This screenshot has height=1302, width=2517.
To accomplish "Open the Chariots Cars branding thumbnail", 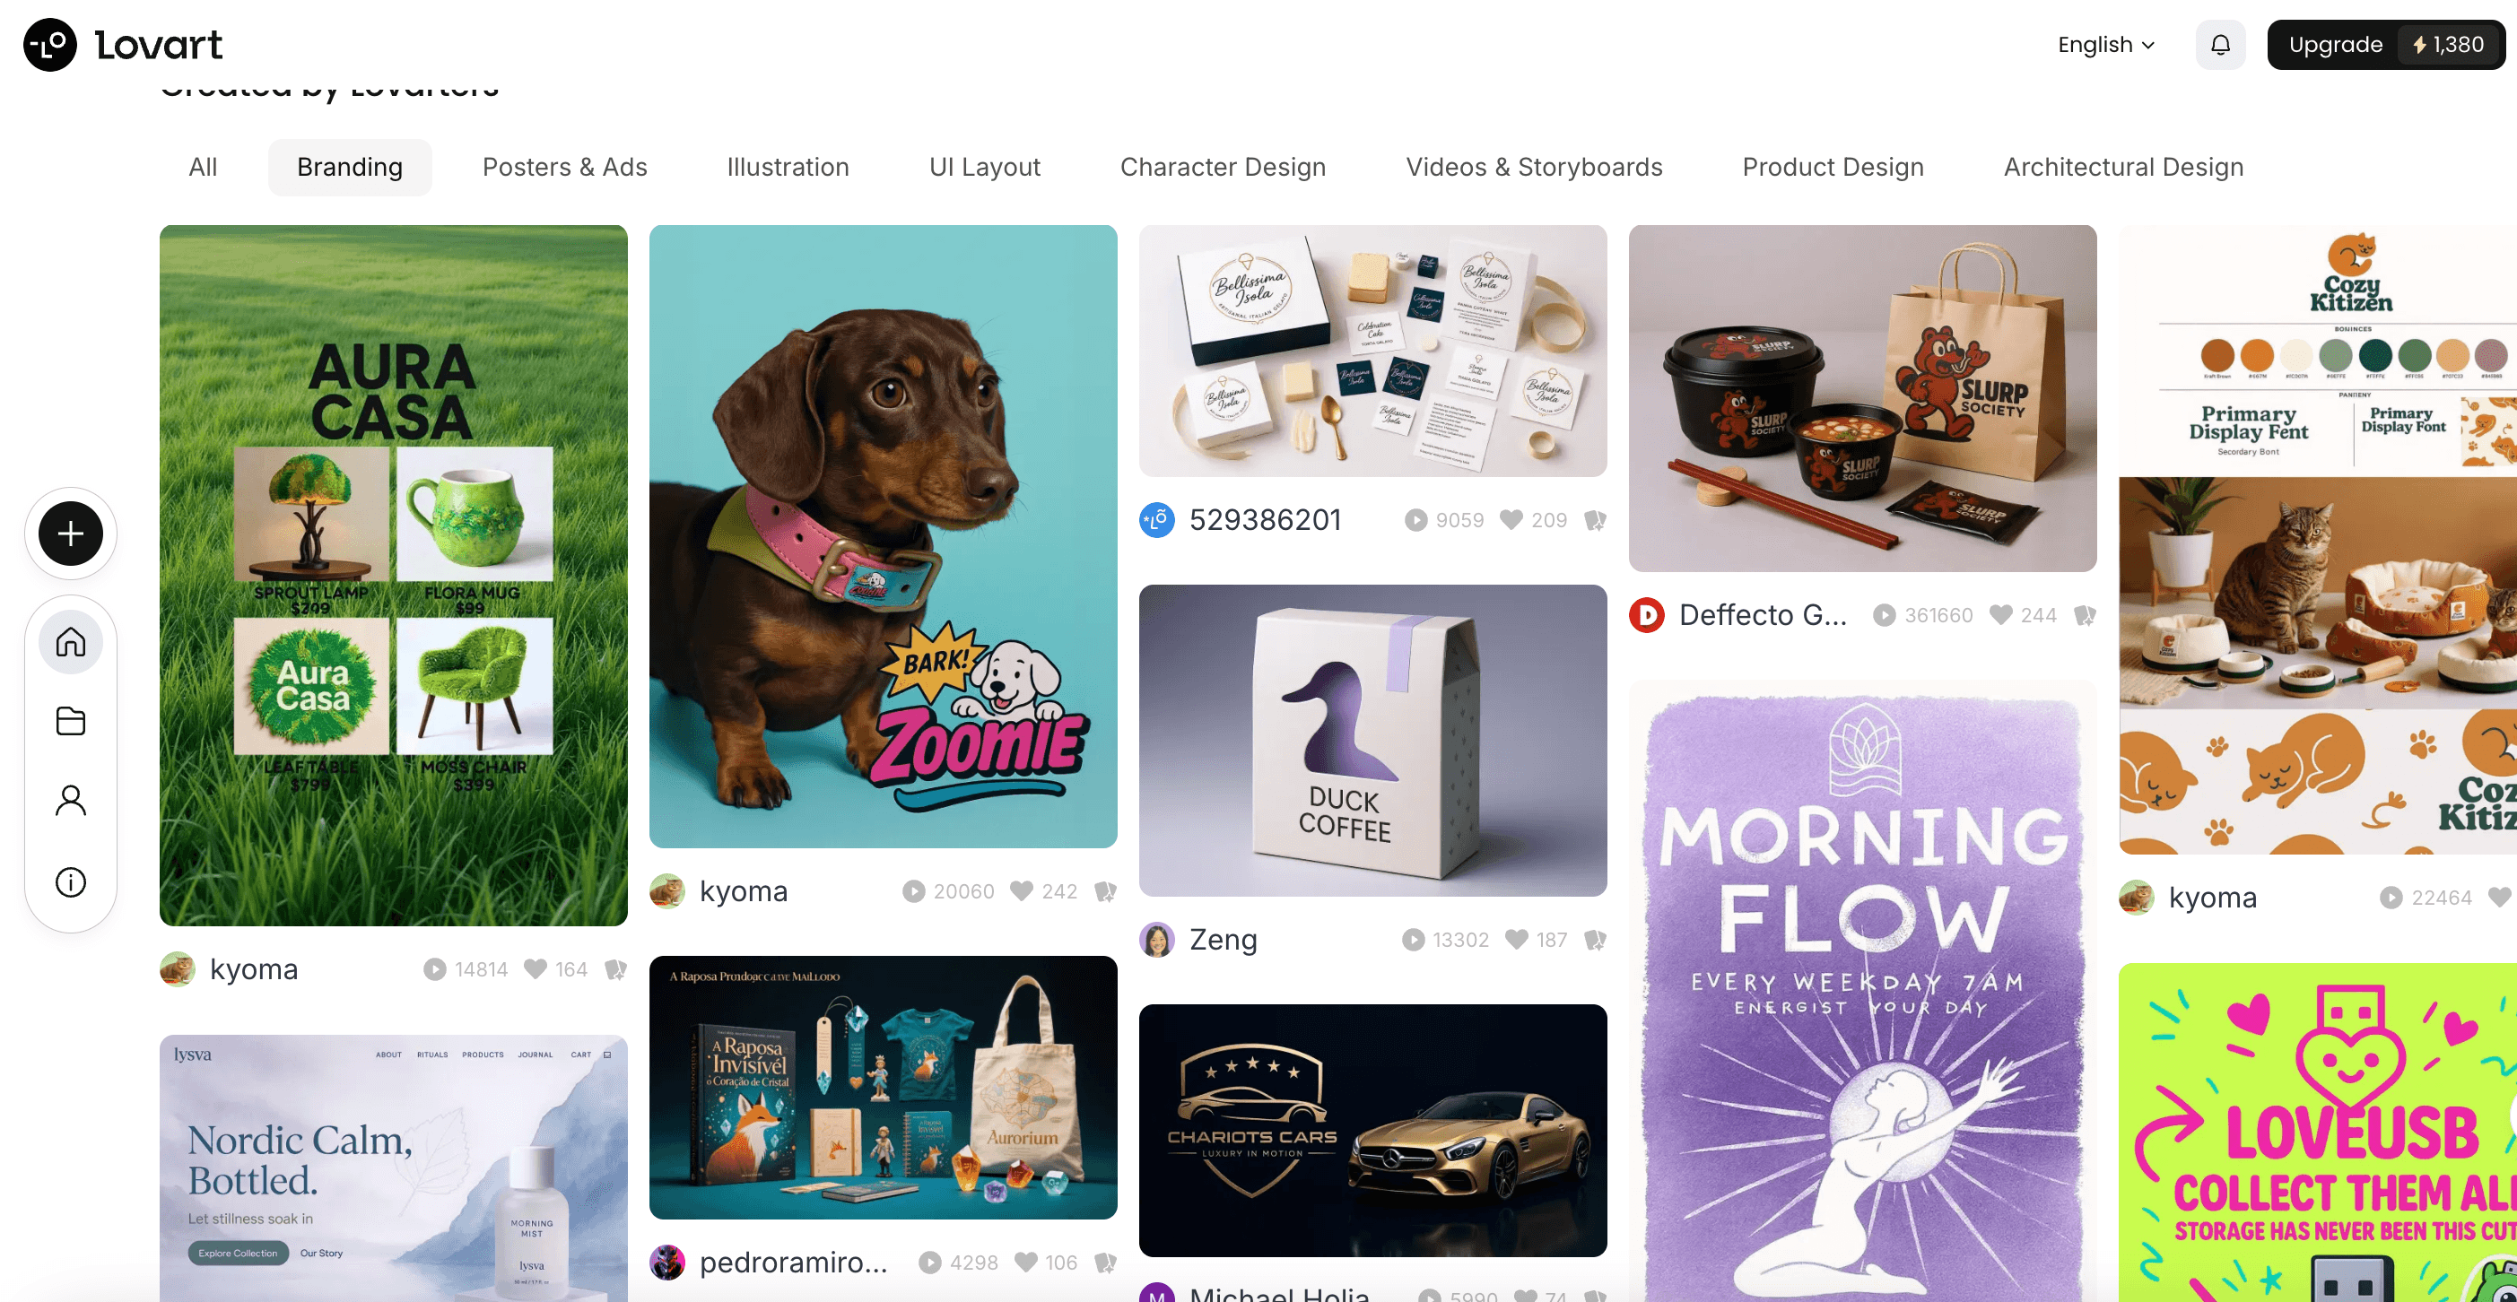I will (x=1372, y=1130).
